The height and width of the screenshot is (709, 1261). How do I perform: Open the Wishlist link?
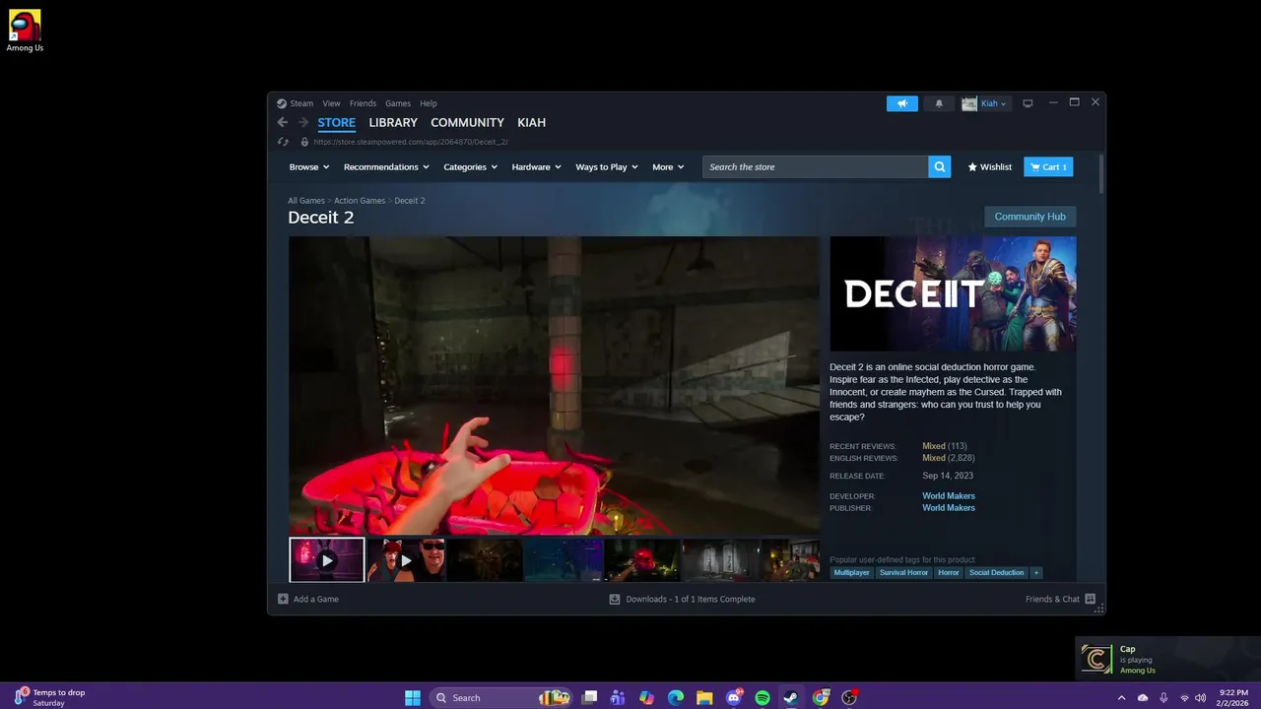point(990,166)
